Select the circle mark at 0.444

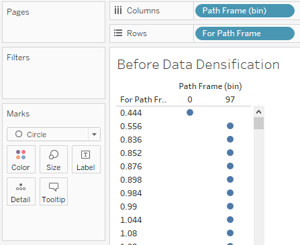click(x=190, y=112)
